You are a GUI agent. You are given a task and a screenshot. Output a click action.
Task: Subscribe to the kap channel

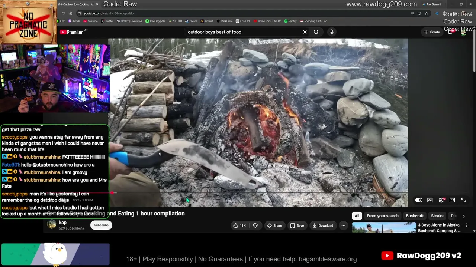pos(101,225)
